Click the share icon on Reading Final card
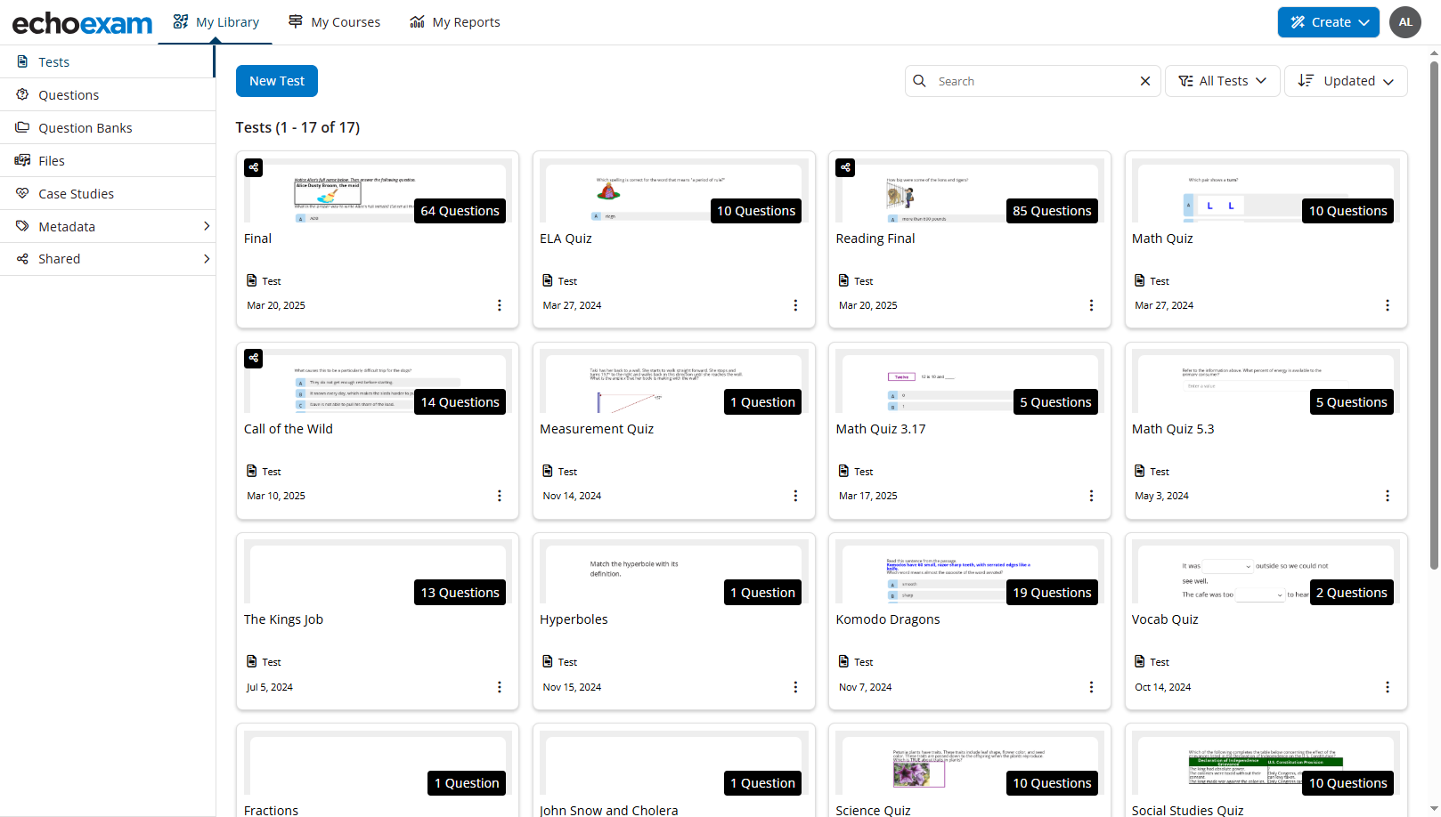 click(x=845, y=167)
